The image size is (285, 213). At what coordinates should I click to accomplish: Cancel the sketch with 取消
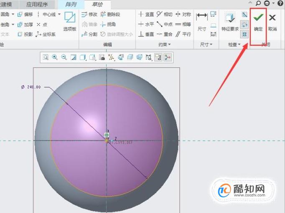[272, 22]
